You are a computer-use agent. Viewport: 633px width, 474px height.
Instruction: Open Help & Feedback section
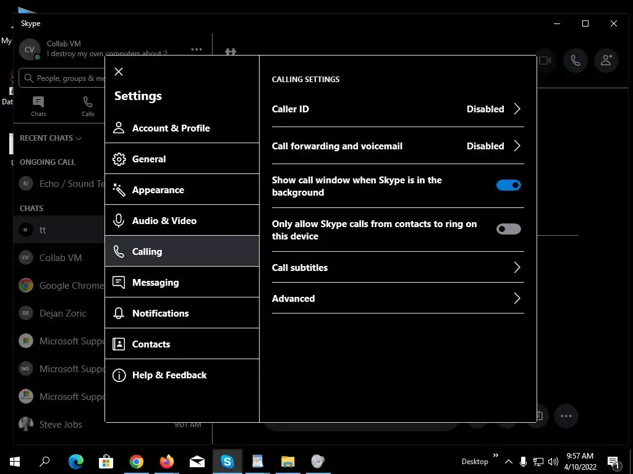182,375
